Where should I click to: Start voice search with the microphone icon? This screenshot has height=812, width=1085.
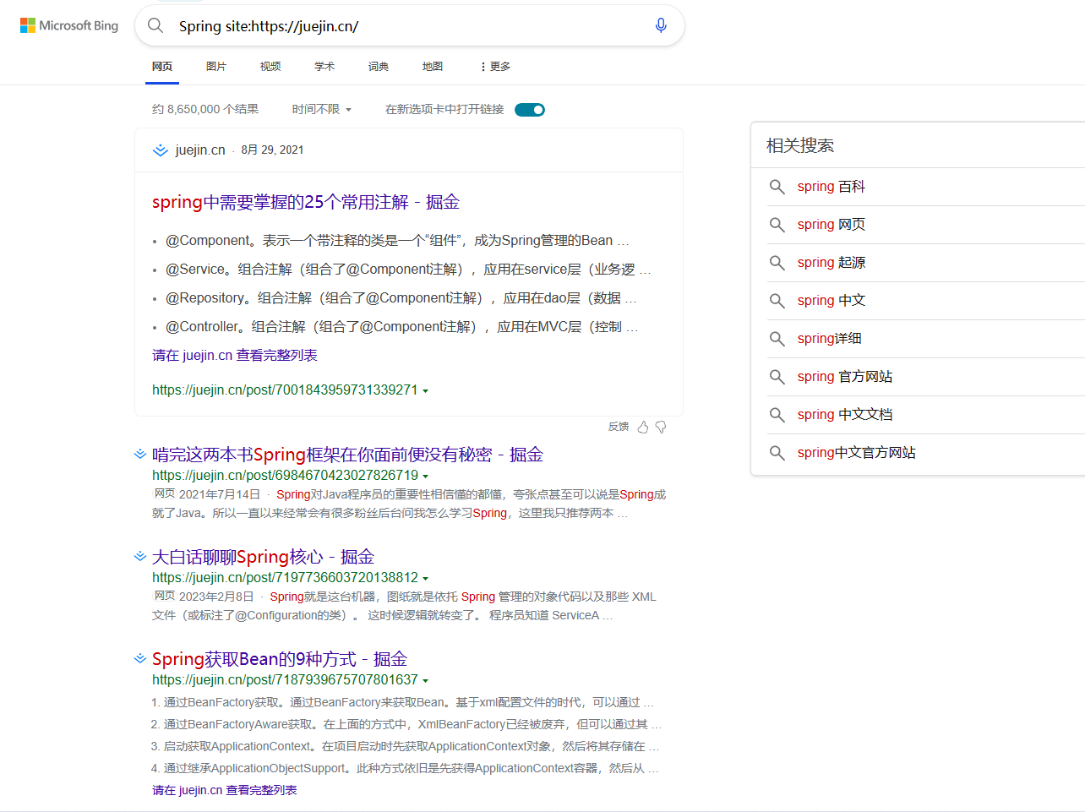pos(661,25)
